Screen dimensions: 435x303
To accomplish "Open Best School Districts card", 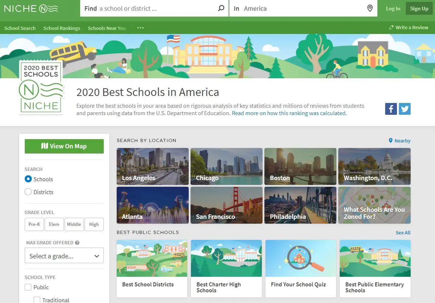I will tap(152, 269).
